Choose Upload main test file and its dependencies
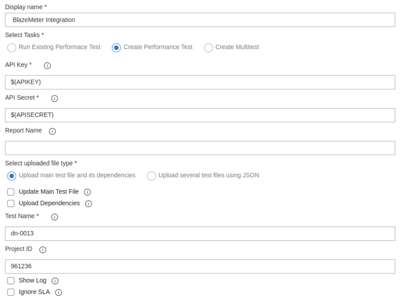The height and width of the screenshot is (302, 400). pyautogui.click(x=11, y=176)
